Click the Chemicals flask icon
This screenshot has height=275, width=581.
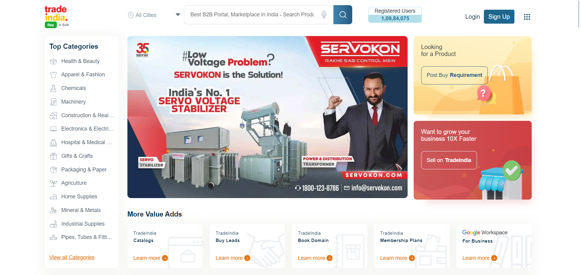click(54, 88)
